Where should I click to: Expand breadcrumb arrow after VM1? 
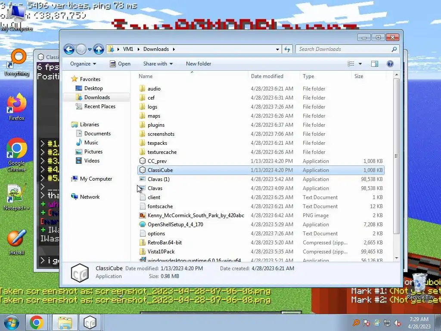coord(138,49)
